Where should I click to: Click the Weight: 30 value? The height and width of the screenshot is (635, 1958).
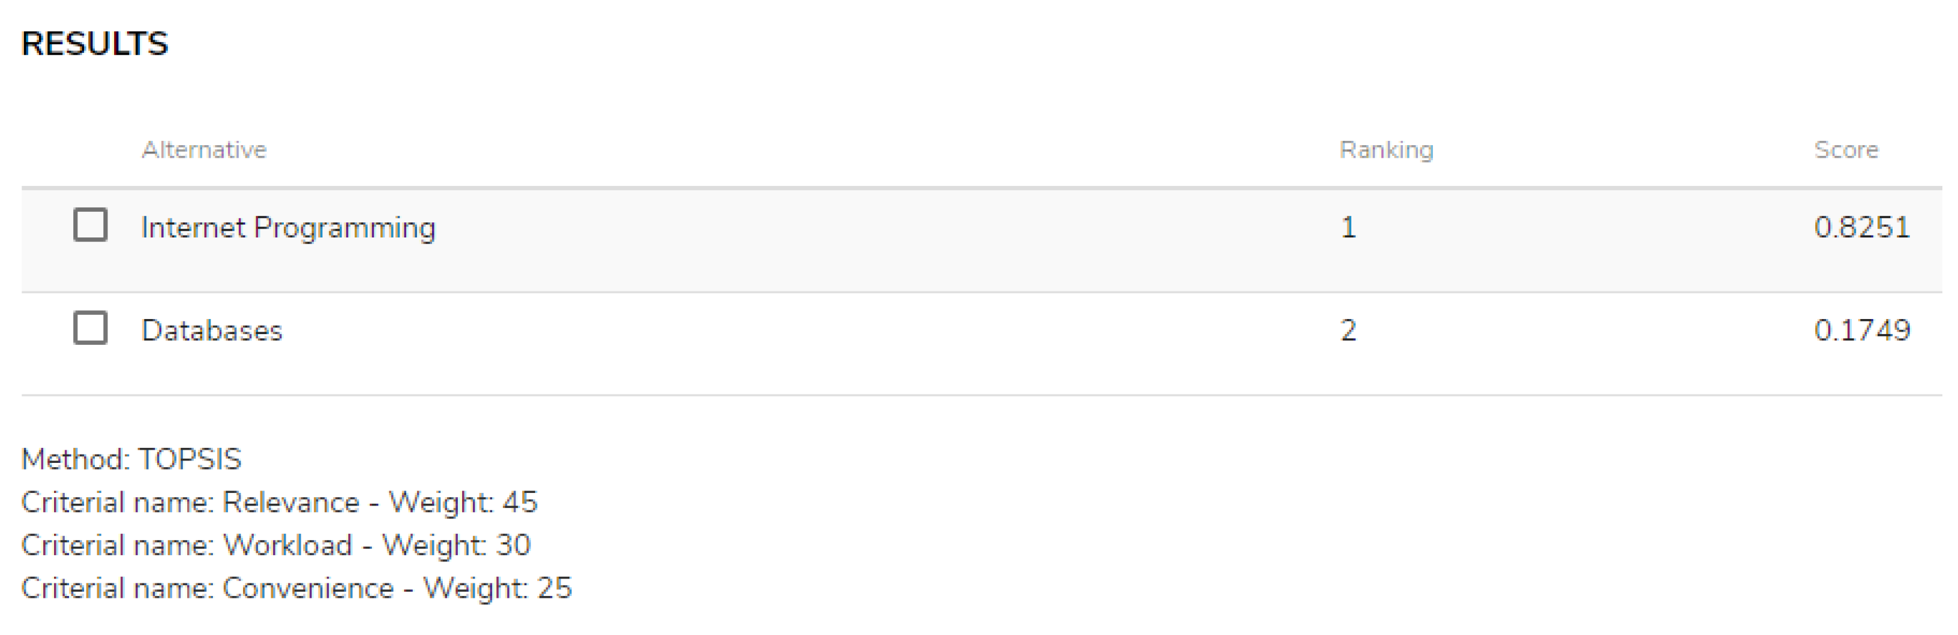coord(456,546)
